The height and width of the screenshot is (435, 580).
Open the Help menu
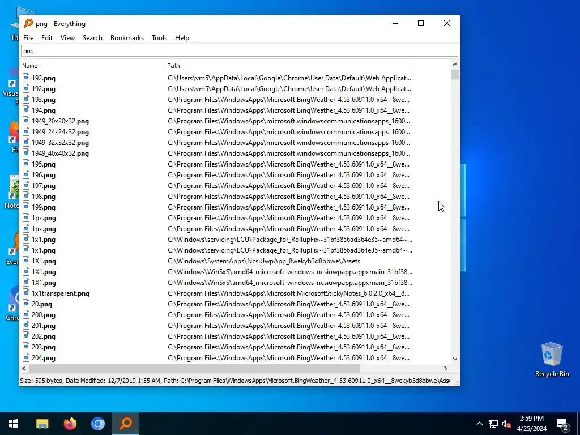(182, 38)
